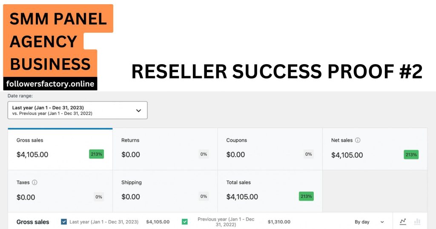Switch to line chart view icon
The image size is (436, 229).
pyautogui.click(x=403, y=221)
